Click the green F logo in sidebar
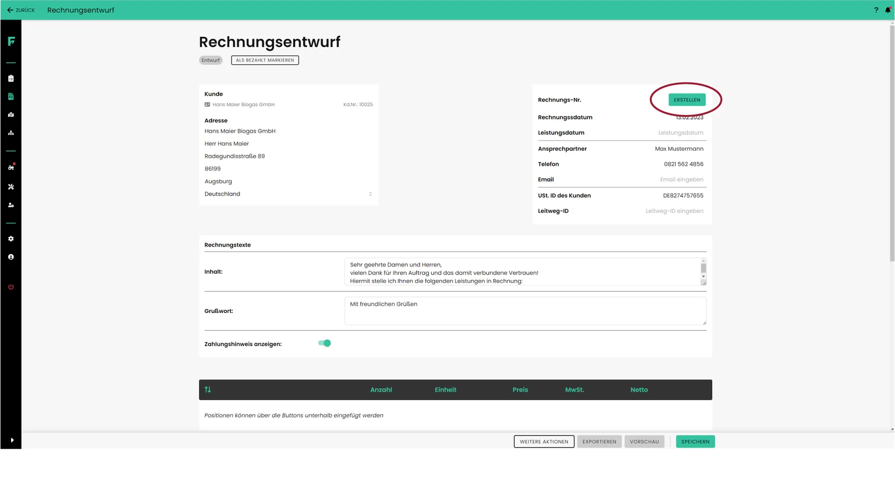The height and width of the screenshot is (503, 895). 11,41
